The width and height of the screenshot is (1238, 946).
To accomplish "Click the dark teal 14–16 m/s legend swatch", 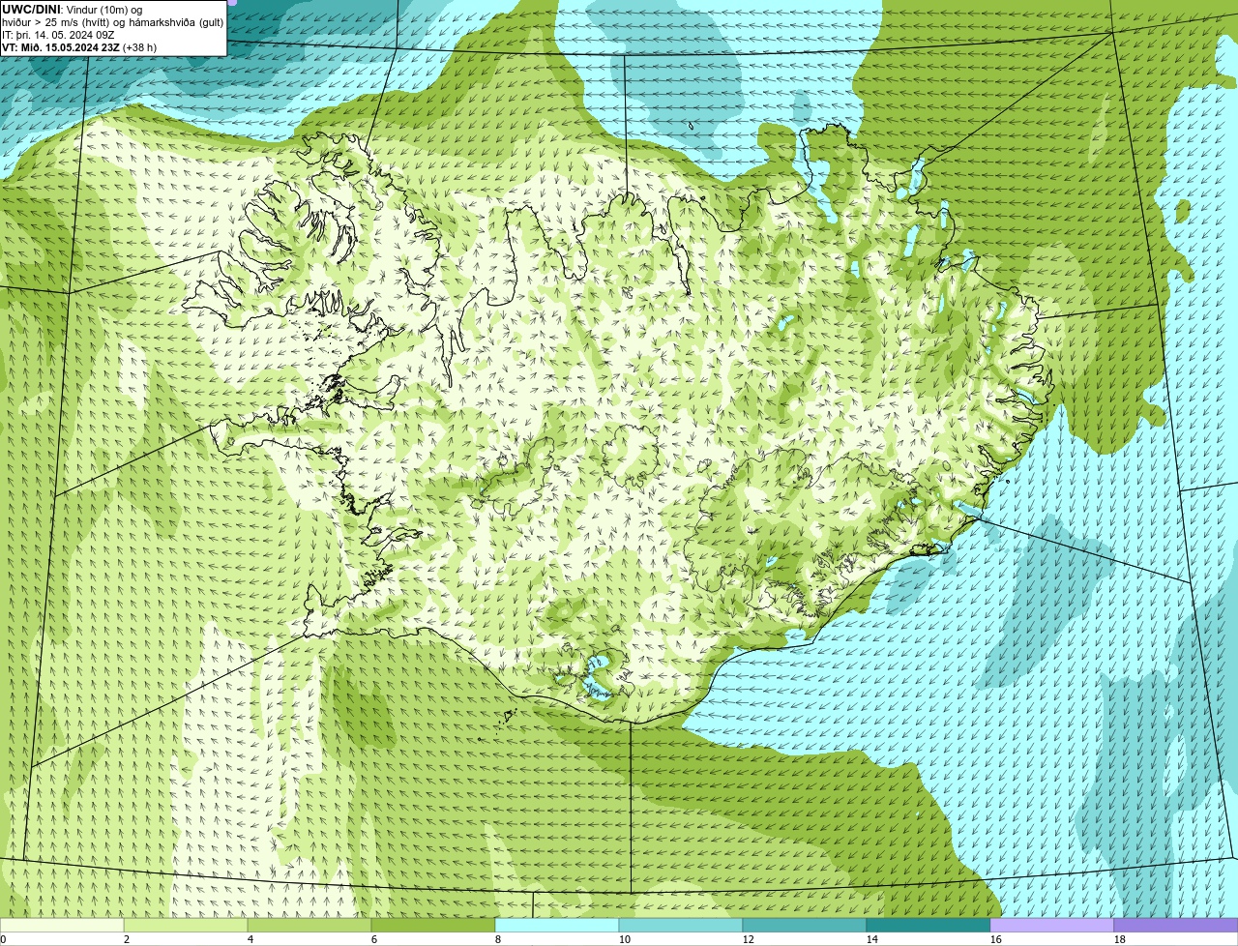I will (x=928, y=926).
